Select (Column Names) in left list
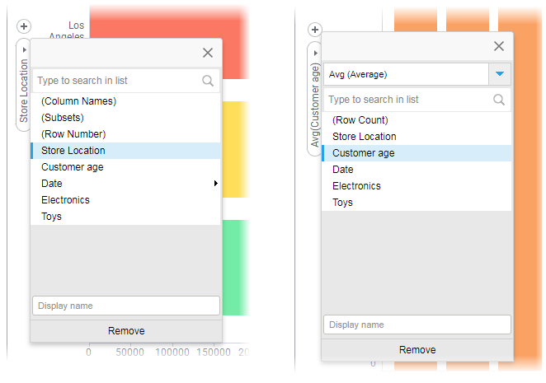The height and width of the screenshot is (383, 546). 78,101
